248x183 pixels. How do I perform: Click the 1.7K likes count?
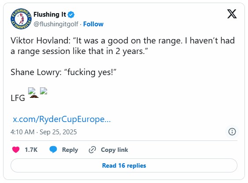pyautogui.click(x=31, y=150)
